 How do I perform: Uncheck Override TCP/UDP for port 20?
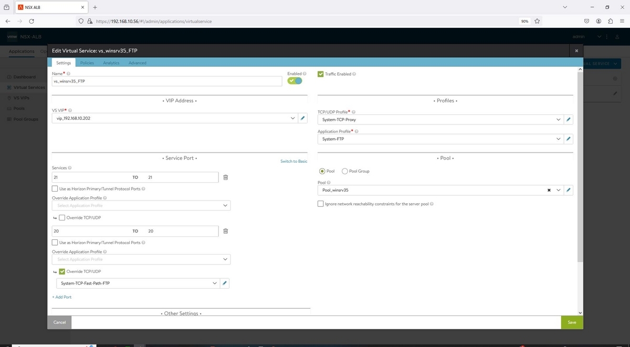[x=62, y=271]
